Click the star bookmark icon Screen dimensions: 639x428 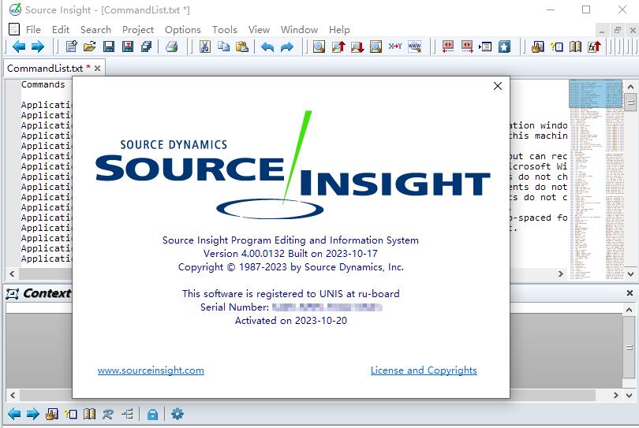click(504, 47)
